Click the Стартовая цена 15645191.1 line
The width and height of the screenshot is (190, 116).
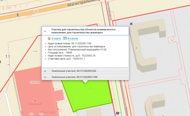click(x=66, y=59)
